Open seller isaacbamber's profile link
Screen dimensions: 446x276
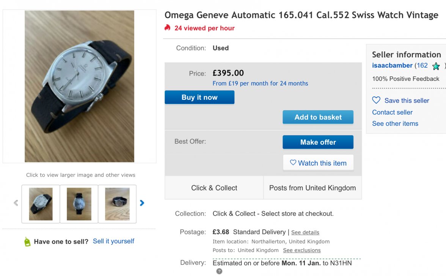(x=392, y=65)
